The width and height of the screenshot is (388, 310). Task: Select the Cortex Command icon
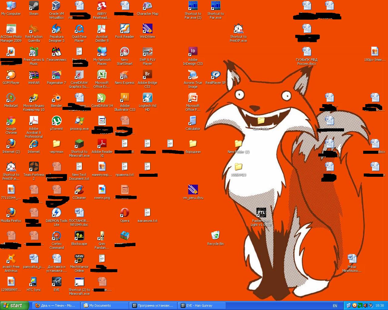tap(56, 240)
